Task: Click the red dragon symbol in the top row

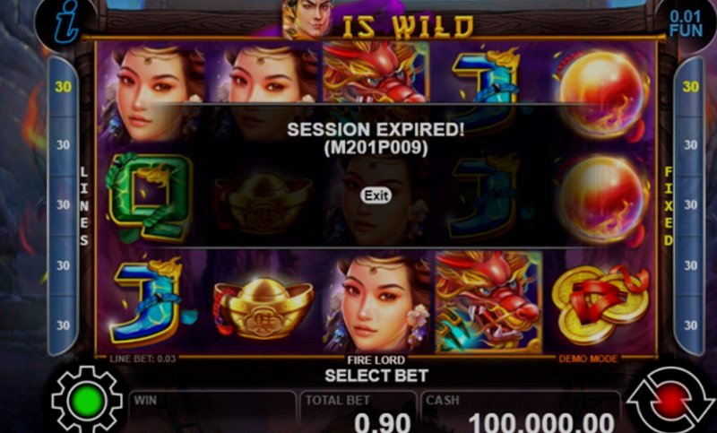Action: coord(376,72)
